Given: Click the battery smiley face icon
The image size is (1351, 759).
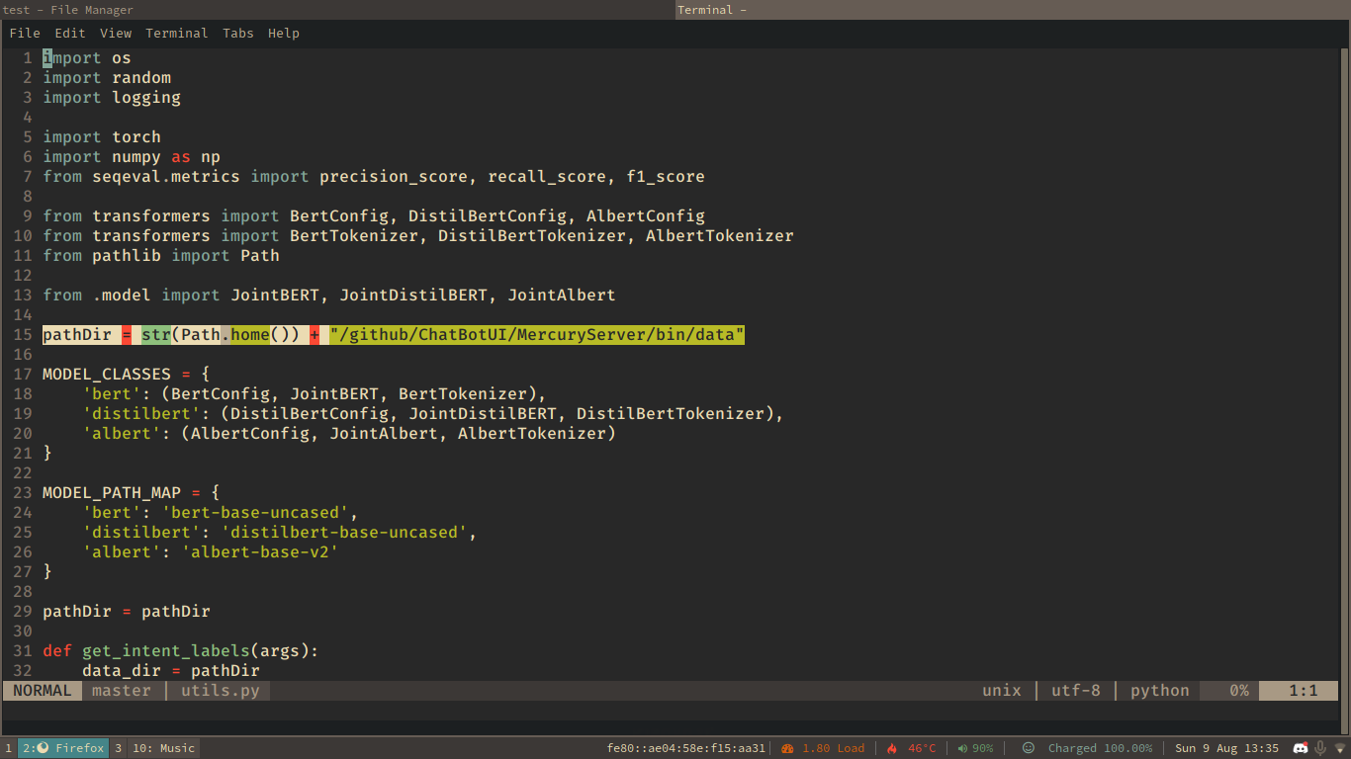Looking at the screenshot, I should point(1029,748).
